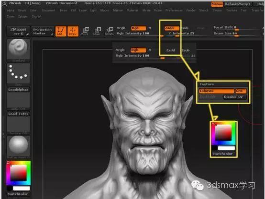Select the Scale tool icon
The height and width of the screenshot is (199, 265).
(x=97, y=31)
